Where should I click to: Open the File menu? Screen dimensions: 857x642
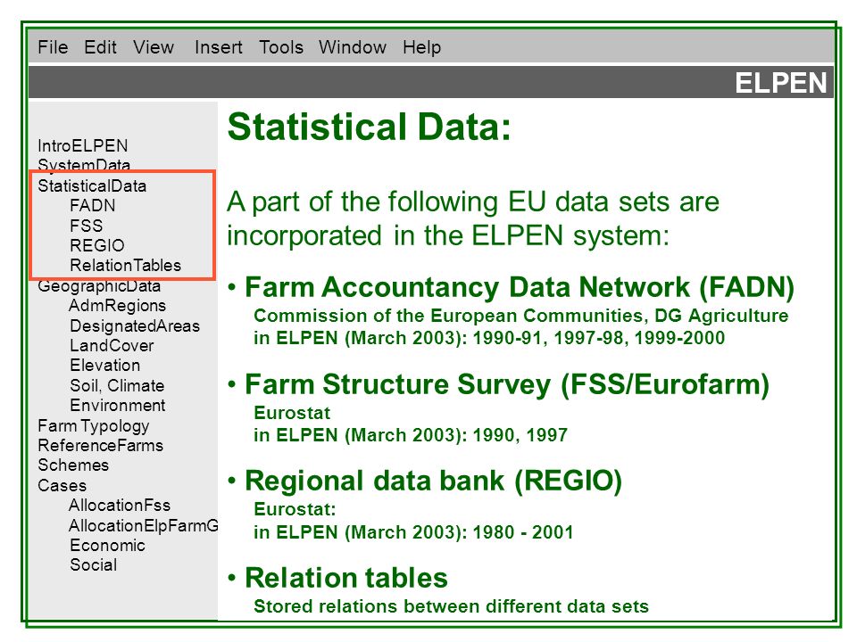53,47
